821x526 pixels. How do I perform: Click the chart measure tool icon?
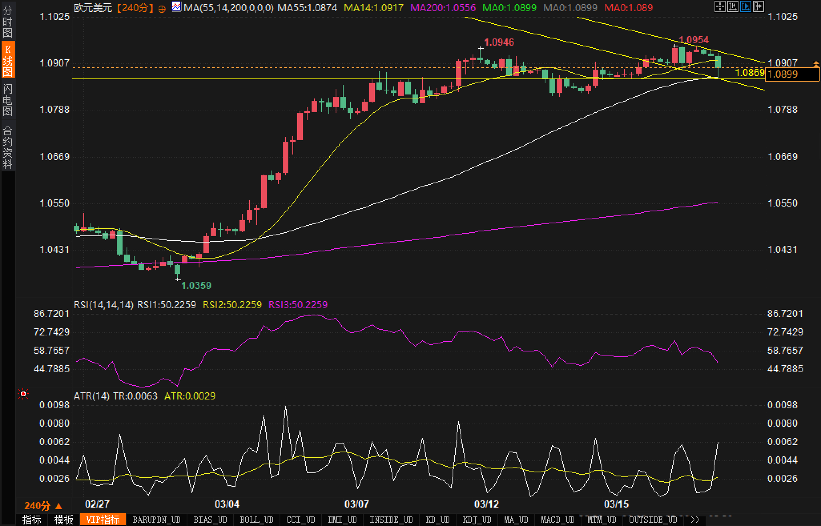(733, 6)
